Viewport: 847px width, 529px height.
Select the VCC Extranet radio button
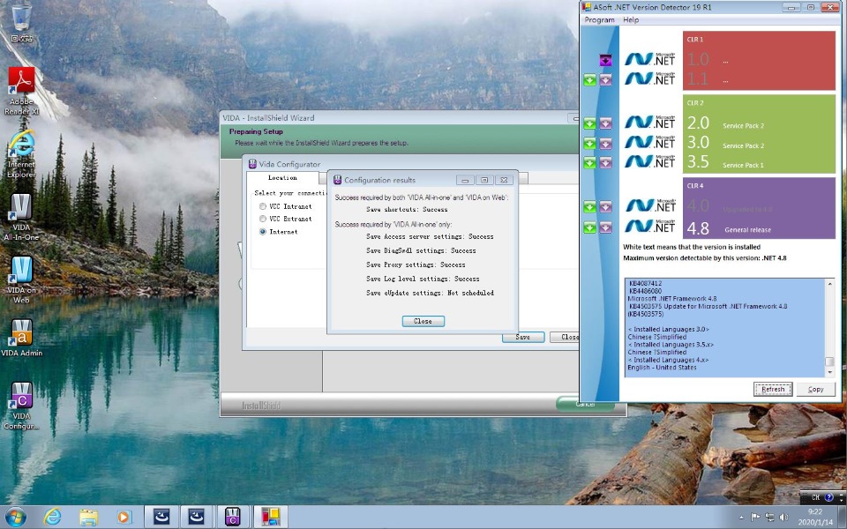click(x=263, y=219)
